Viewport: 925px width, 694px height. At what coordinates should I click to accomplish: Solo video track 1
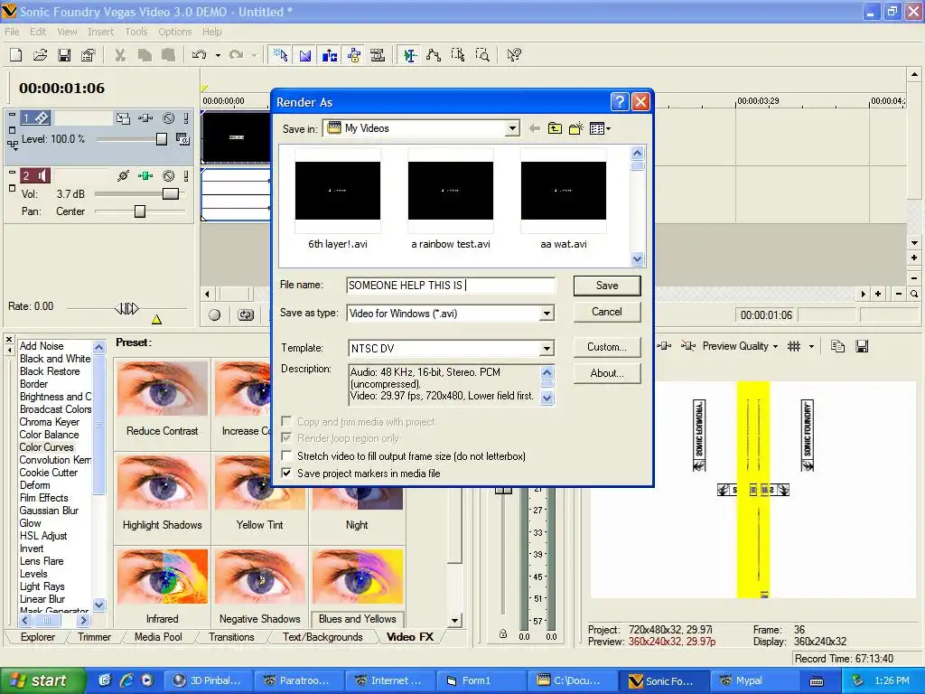point(186,118)
